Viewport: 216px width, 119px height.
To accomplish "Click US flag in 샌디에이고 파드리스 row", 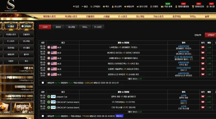I will click(x=54, y=53).
